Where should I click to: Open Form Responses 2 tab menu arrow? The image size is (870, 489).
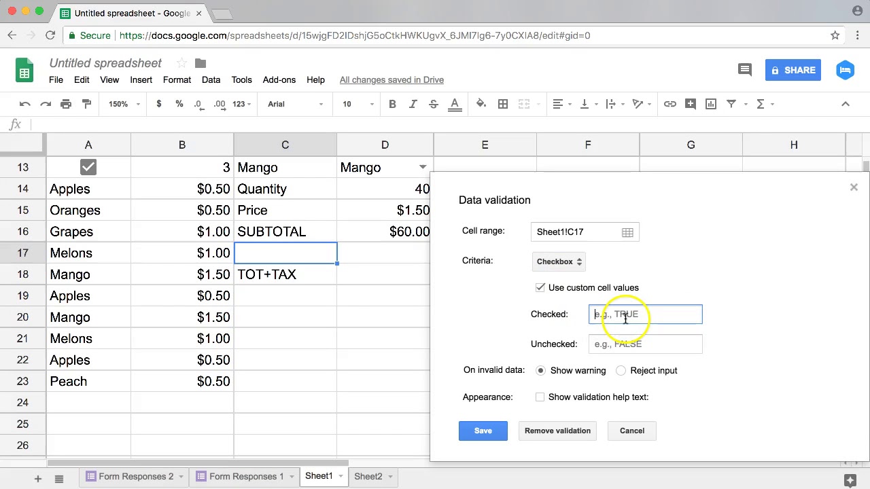181,477
